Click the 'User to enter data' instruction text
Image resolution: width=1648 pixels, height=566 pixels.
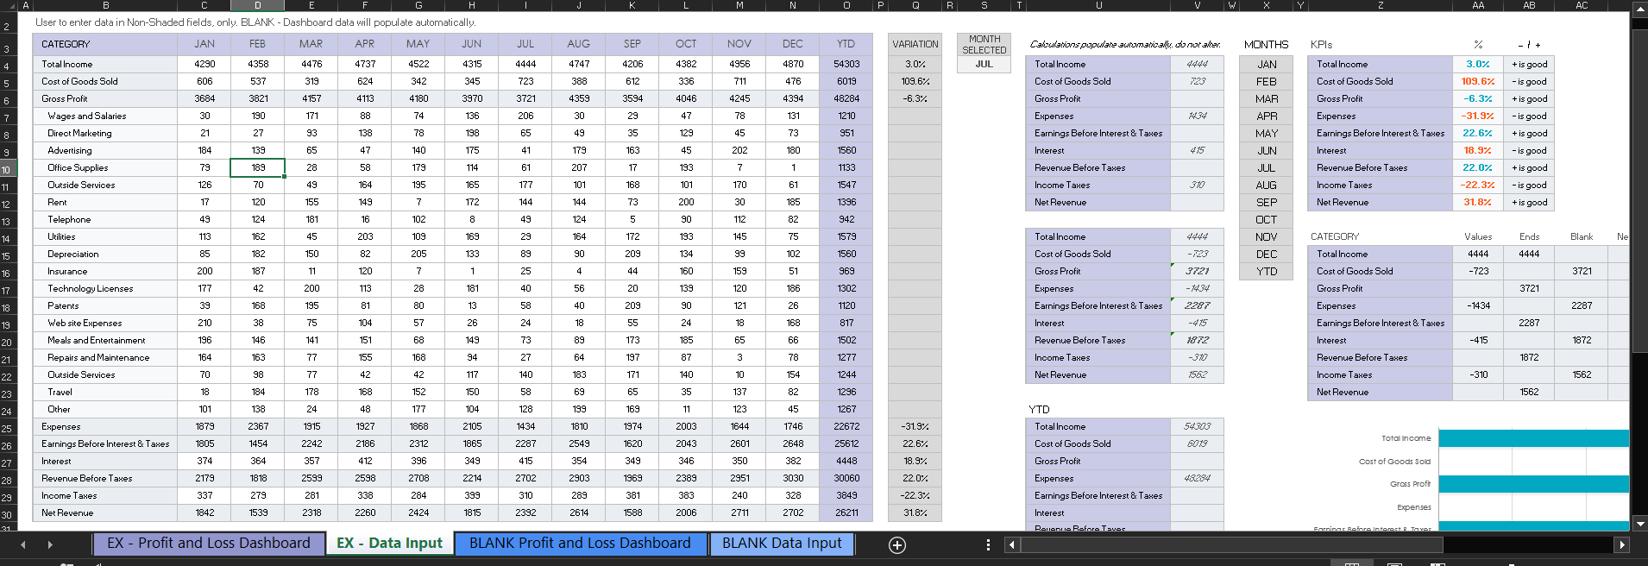click(x=255, y=22)
